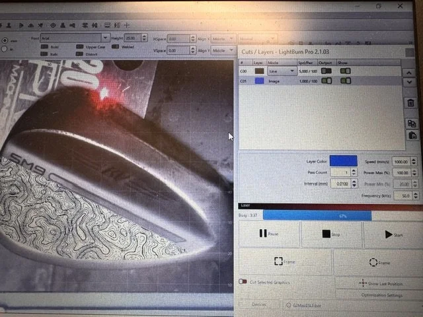Click the circular rubber-band Frame button
Viewport: 423px width, 317px height.
379,262
